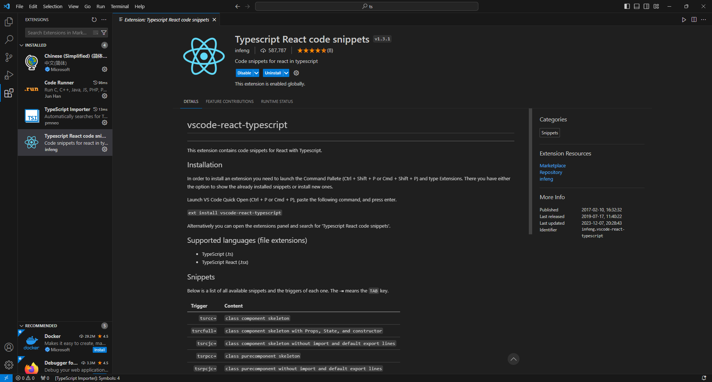Open the filter extensions funnel

(x=104, y=33)
